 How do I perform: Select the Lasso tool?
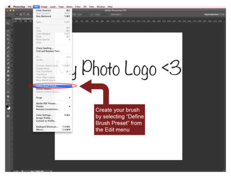pos(8,31)
